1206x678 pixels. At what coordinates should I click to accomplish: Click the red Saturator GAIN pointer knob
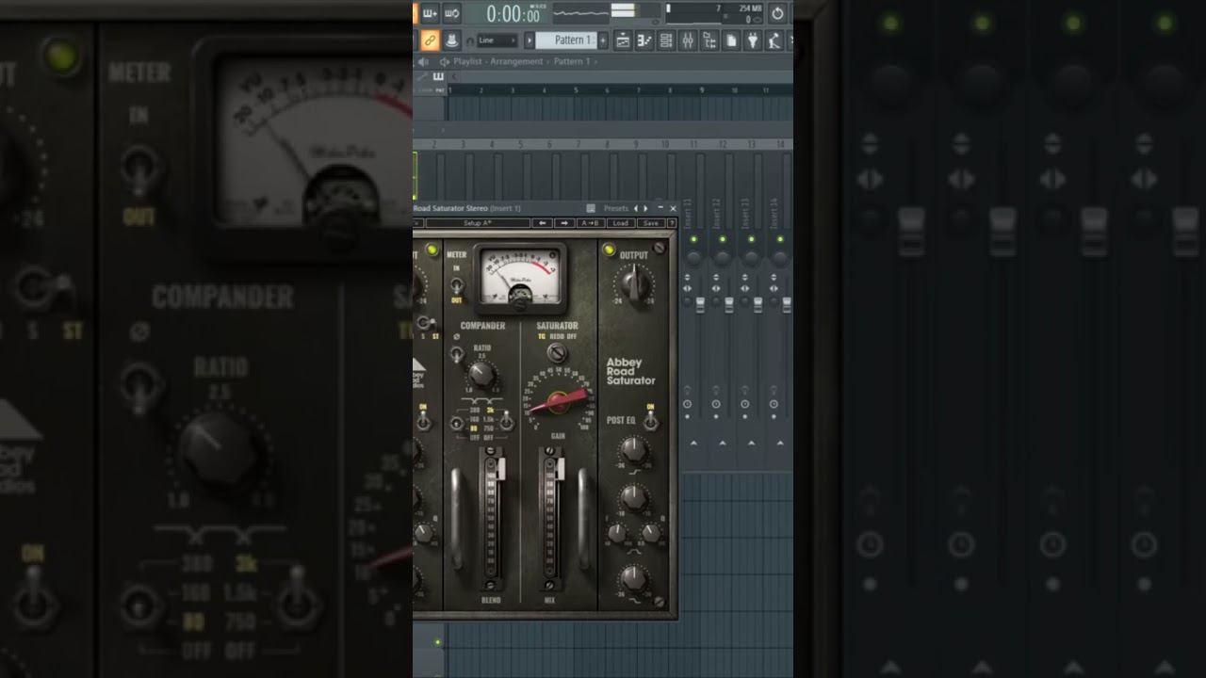(558, 402)
